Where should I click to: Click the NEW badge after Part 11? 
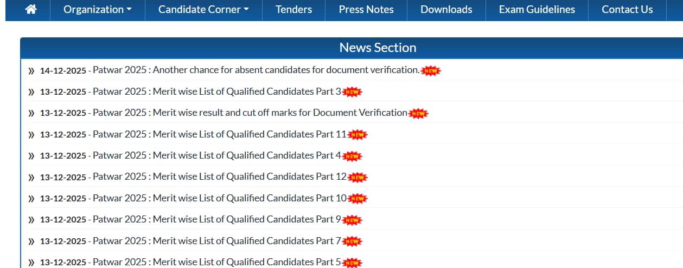(357, 135)
